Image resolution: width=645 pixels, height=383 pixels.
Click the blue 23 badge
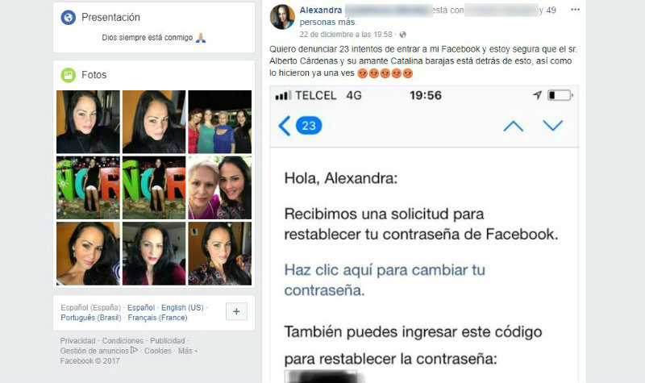coord(309,126)
